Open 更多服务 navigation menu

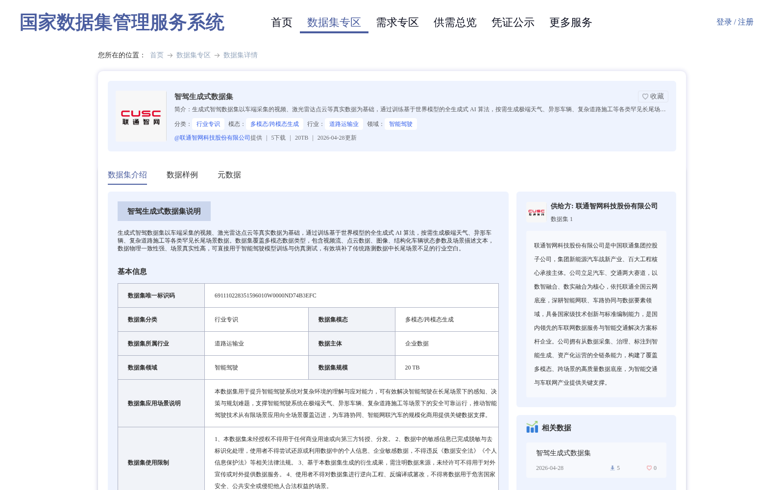[x=571, y=23]
